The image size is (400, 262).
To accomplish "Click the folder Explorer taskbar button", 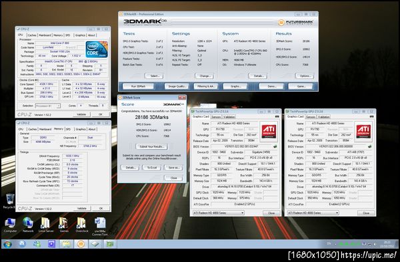I will (66, 244).
